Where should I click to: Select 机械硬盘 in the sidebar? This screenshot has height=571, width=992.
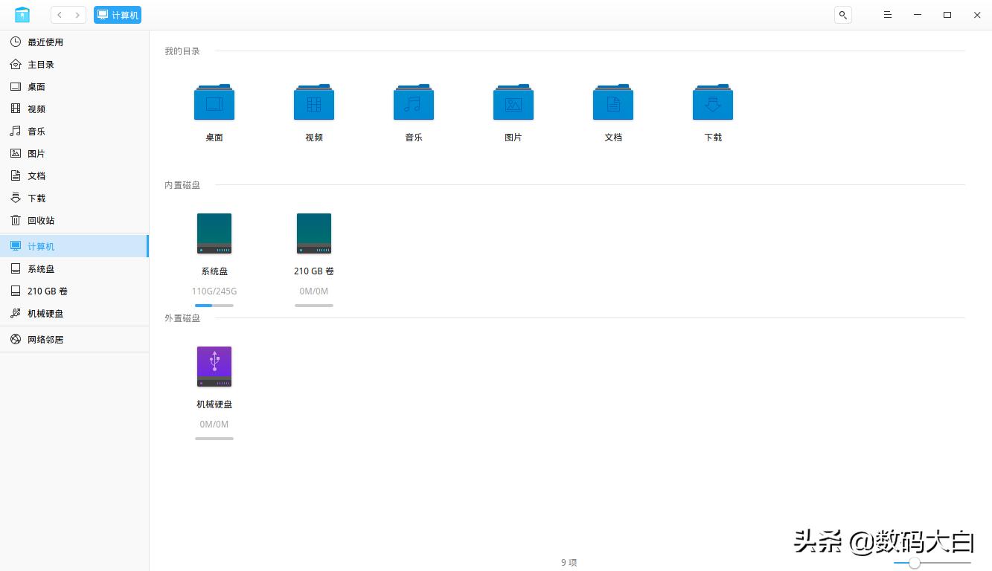coord(45,314)
